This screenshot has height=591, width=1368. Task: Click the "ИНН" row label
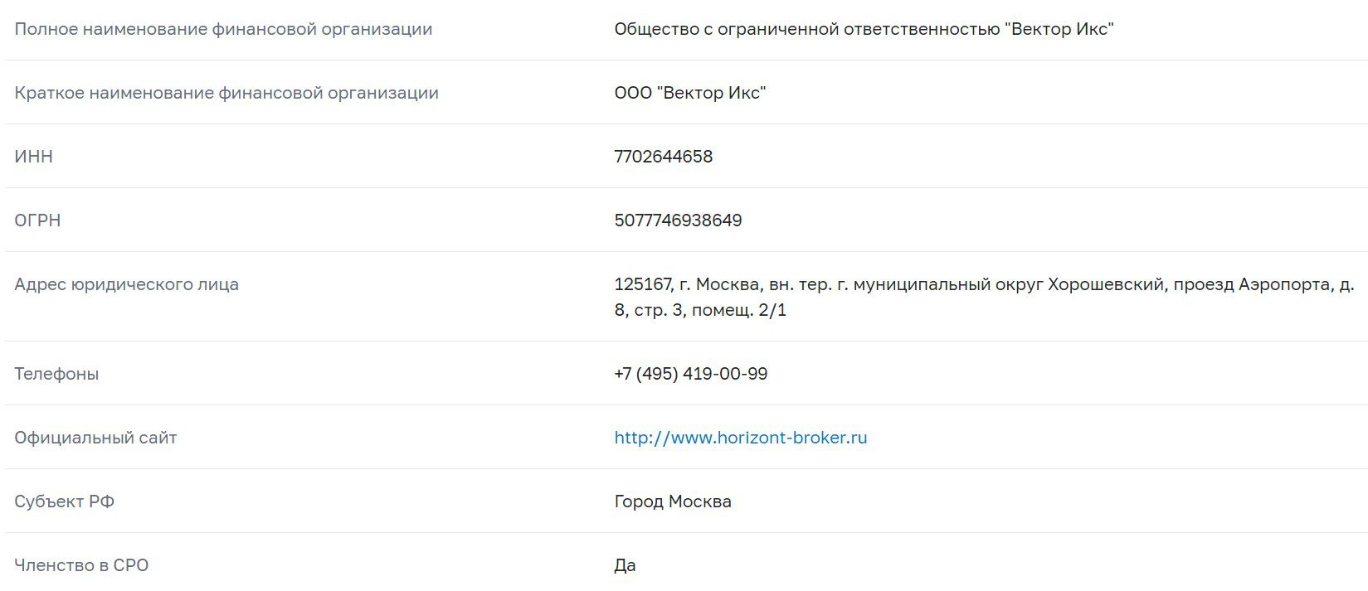coord(33,157)
